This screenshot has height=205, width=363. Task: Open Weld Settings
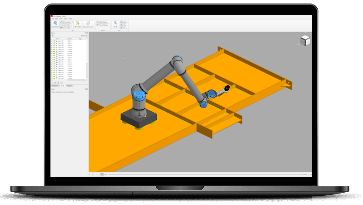tap(103, 22)
